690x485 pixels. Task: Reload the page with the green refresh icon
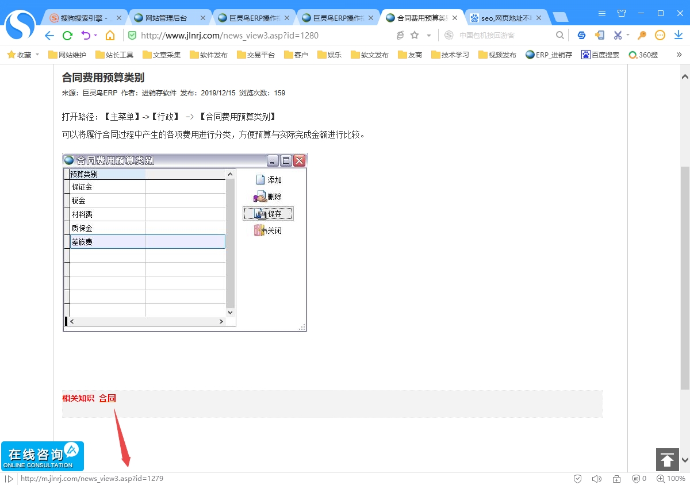[67, 36]
